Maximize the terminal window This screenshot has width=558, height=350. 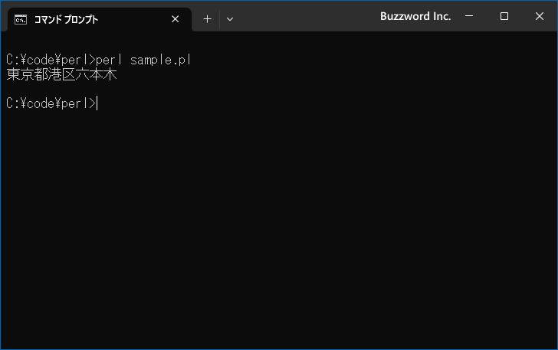point(504,16)
